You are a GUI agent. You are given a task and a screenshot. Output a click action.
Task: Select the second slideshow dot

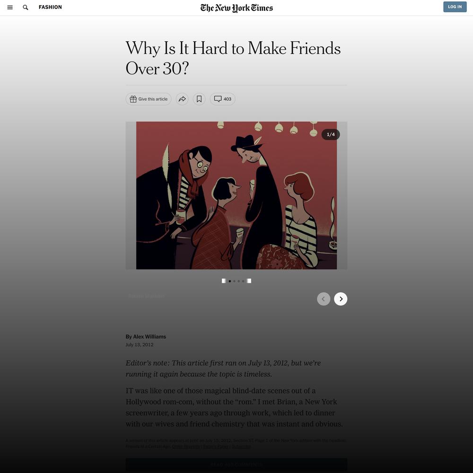coord(235,281)
